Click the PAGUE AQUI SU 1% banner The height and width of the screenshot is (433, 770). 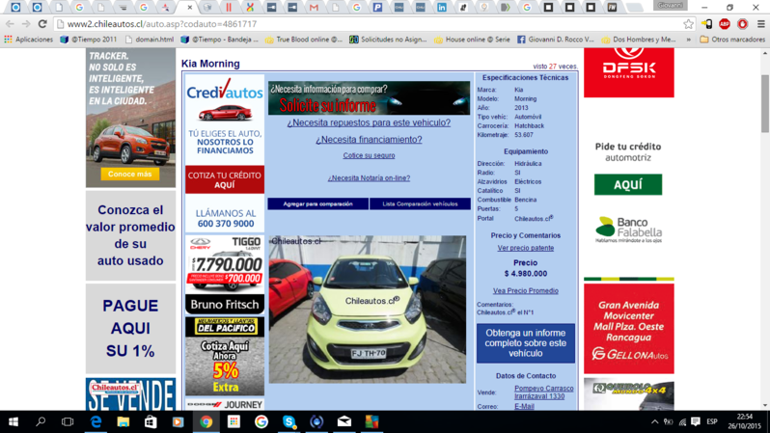pyautogui.click(x=130, y=329)
